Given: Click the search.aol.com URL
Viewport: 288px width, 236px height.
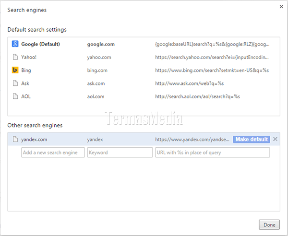Looking at the screenshot, I should click(x=198, y=96).
